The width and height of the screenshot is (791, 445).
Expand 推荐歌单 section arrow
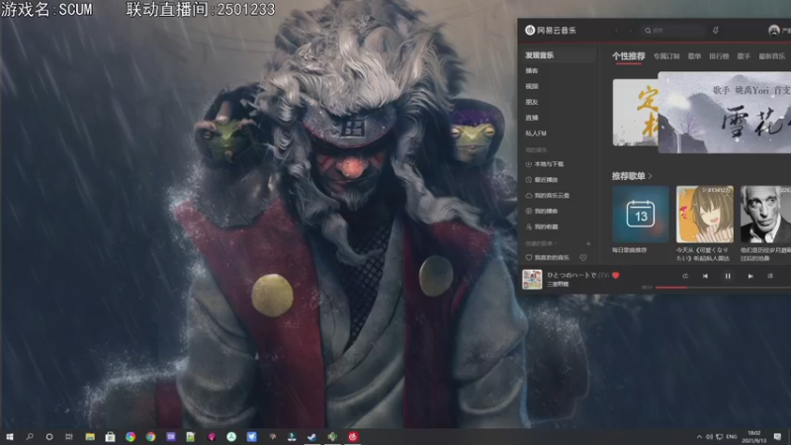click(651, 176)
